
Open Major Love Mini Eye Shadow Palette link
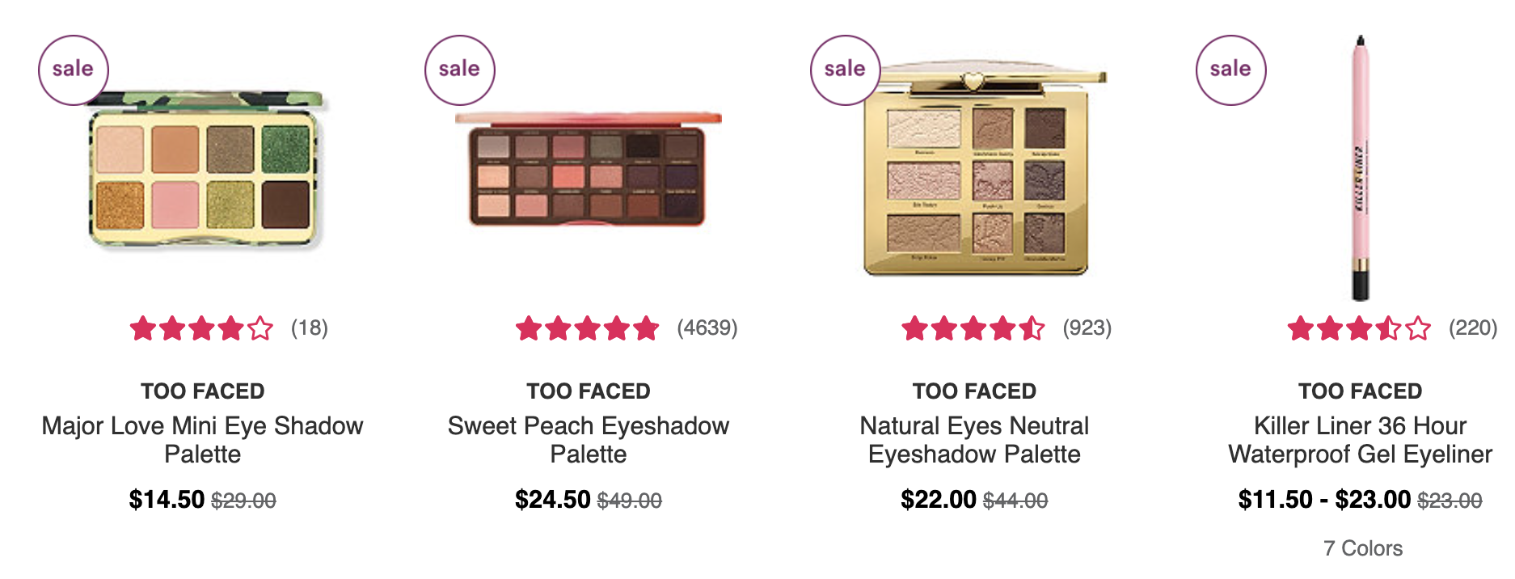point(202,440)
